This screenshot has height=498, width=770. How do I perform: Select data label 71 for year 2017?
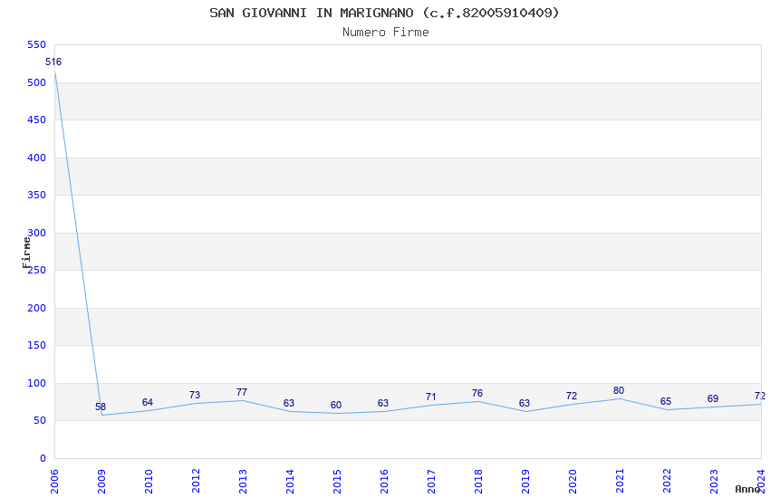tap(430, 397)
